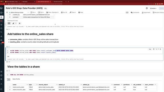Collapse the sidebar menu icon at bottom

point(1,89)
